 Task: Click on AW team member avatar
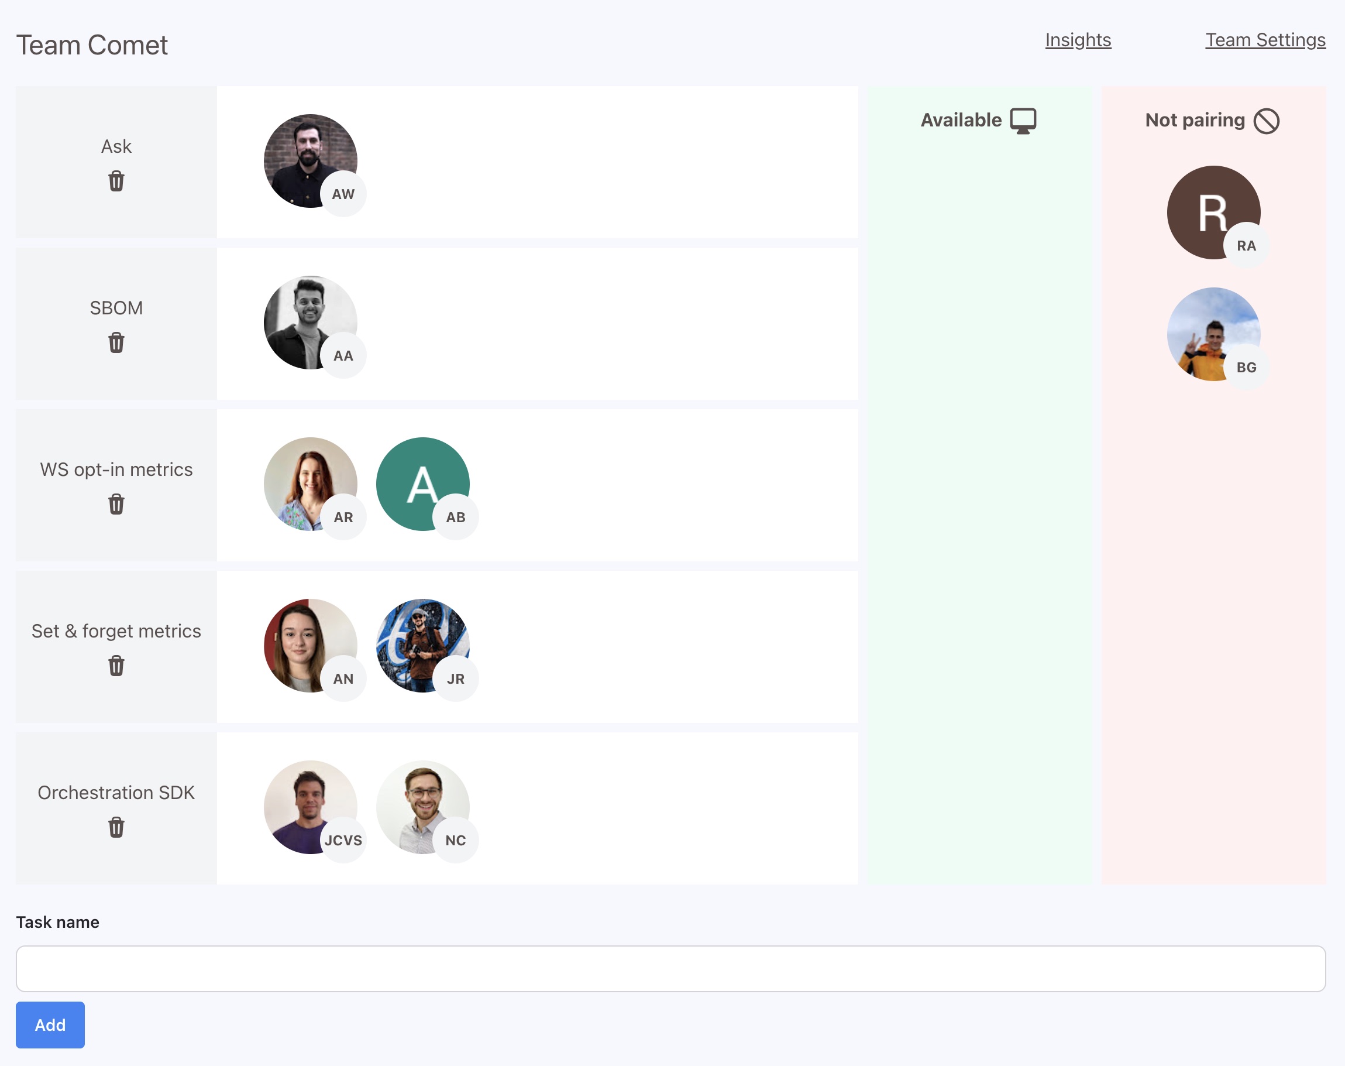309,160
